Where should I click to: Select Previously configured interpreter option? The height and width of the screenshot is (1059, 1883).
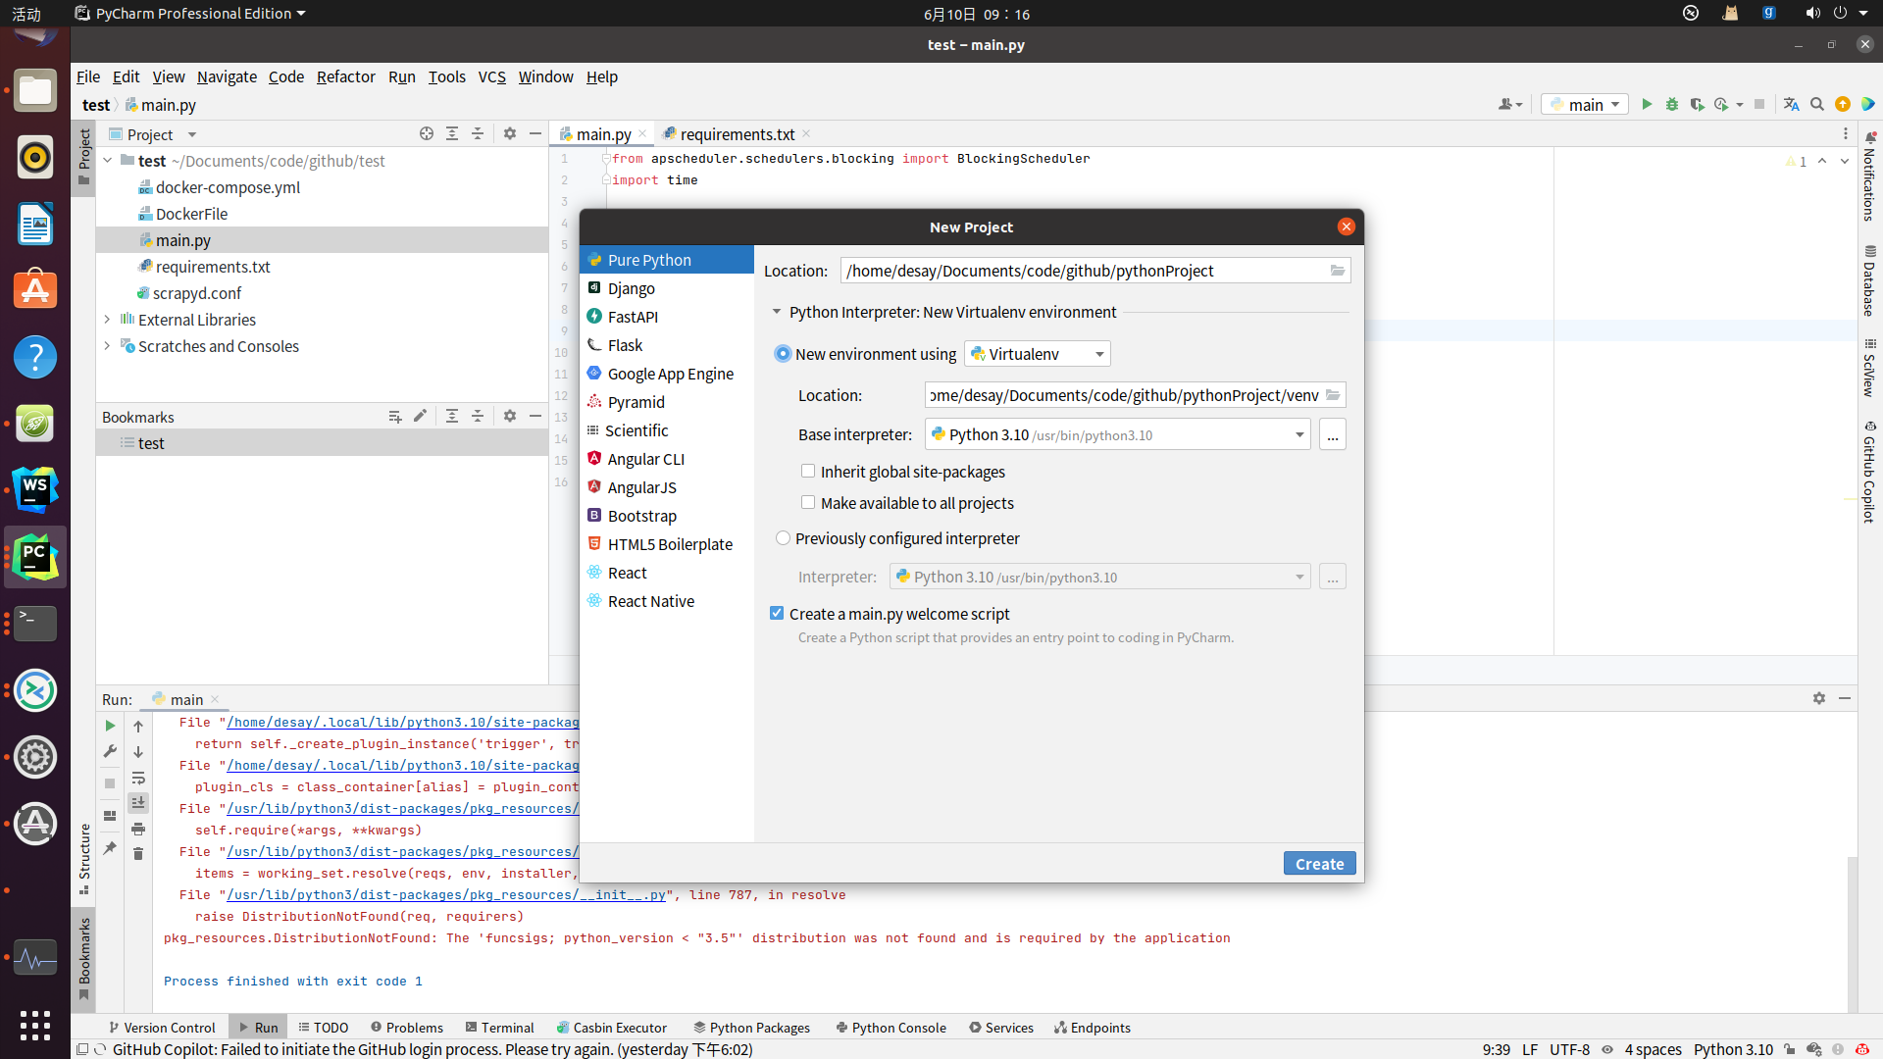(x=783, y=537)
